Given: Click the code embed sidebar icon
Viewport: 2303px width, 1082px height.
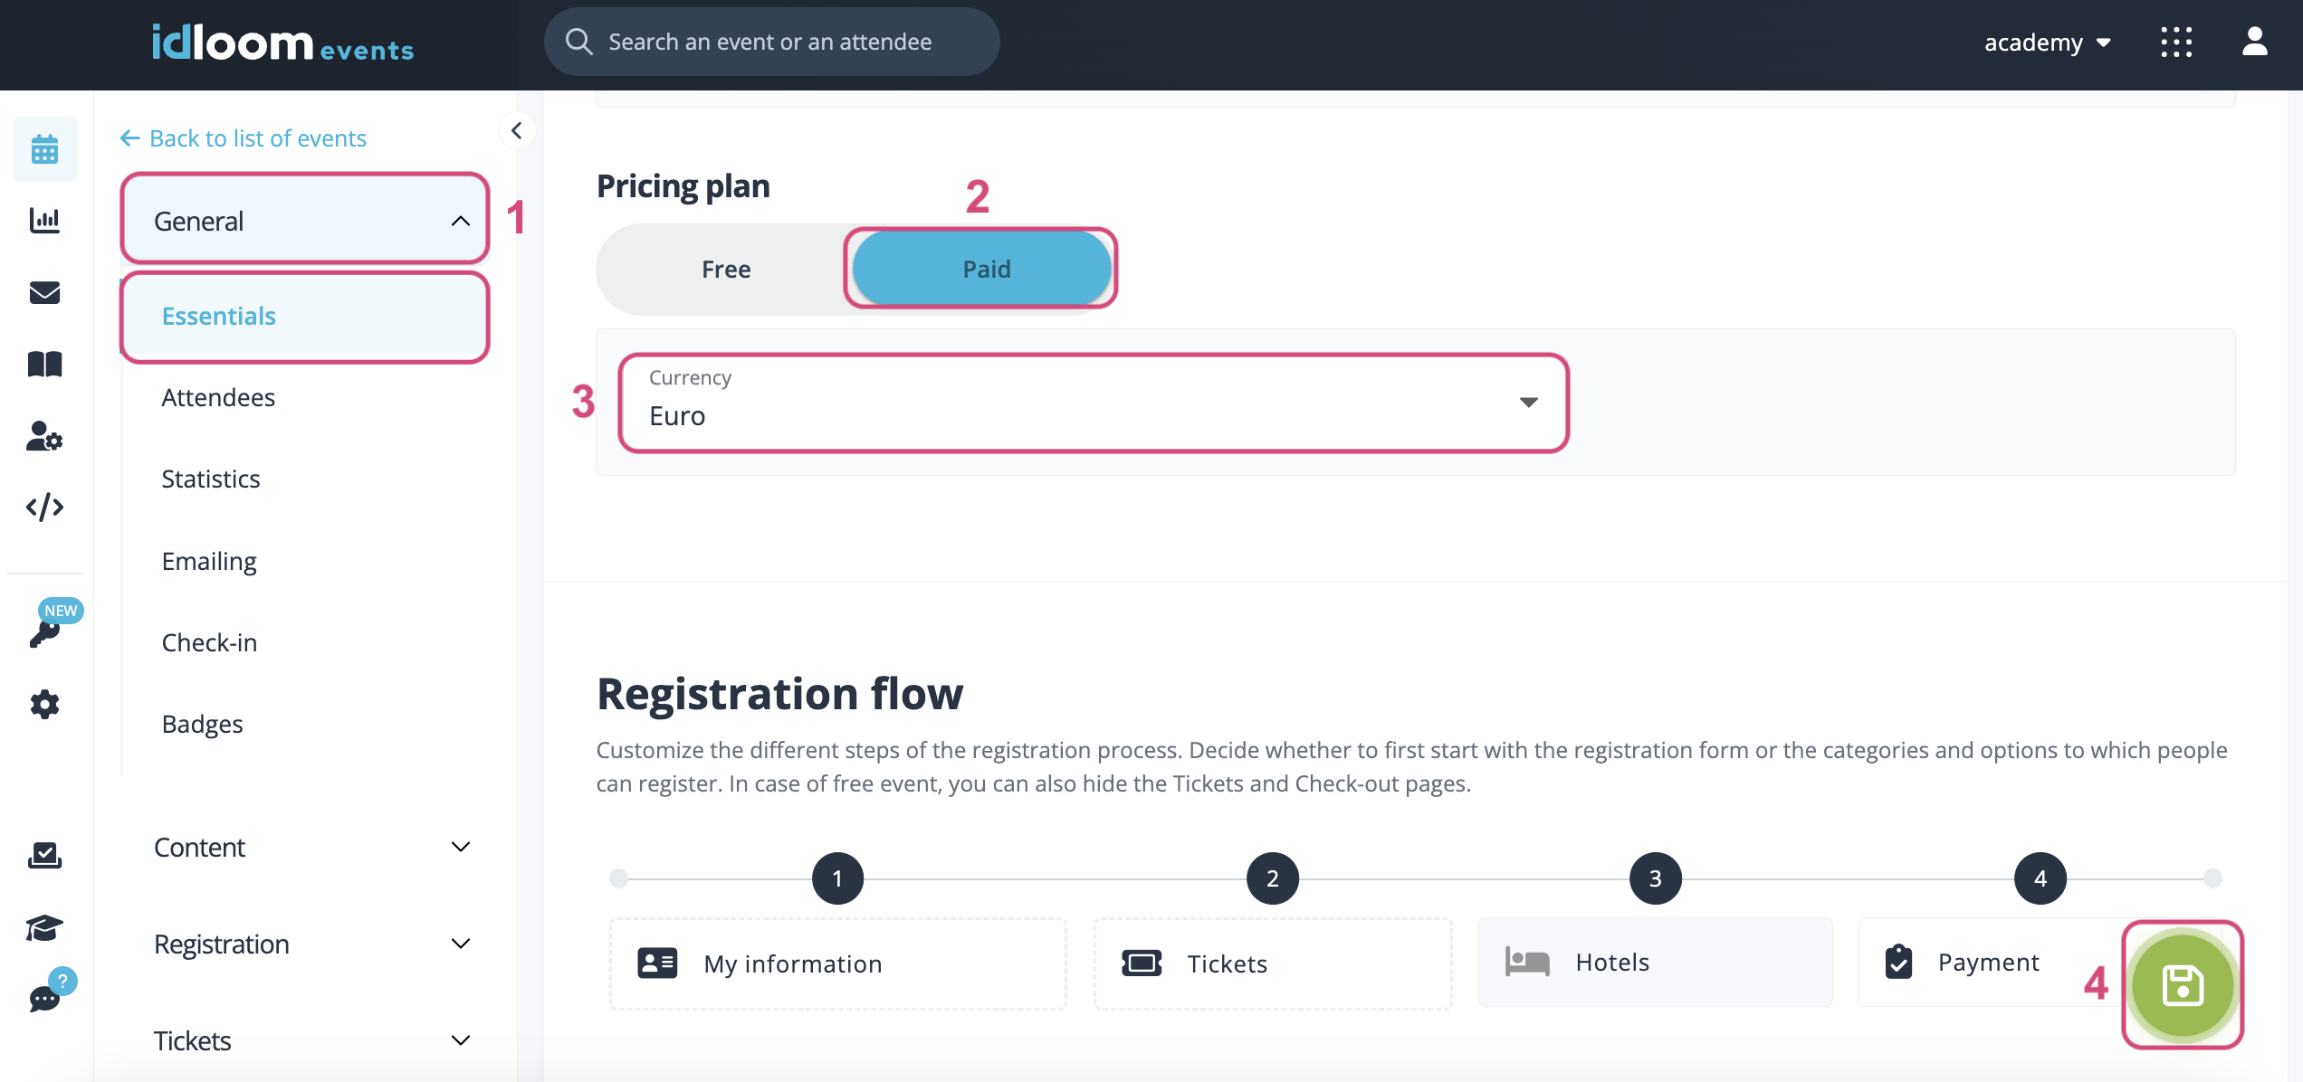Looking at the screenshot, I should [44, 507].
